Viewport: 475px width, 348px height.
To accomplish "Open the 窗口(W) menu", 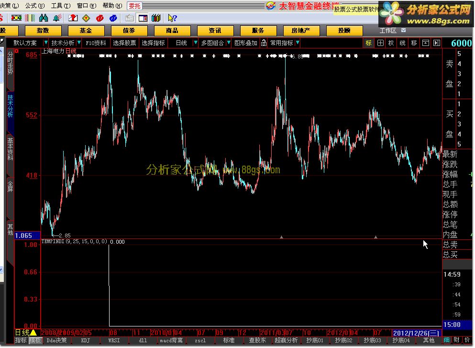I will 87,5.
